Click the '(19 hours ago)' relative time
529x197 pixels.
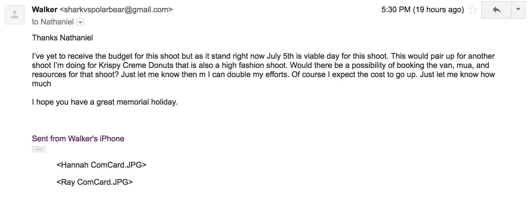click(x=438, y=10)
